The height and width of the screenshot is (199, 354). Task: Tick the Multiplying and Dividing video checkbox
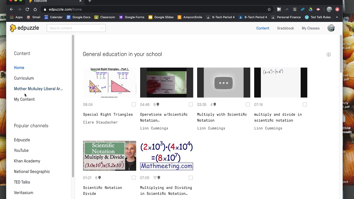[191, 178]
